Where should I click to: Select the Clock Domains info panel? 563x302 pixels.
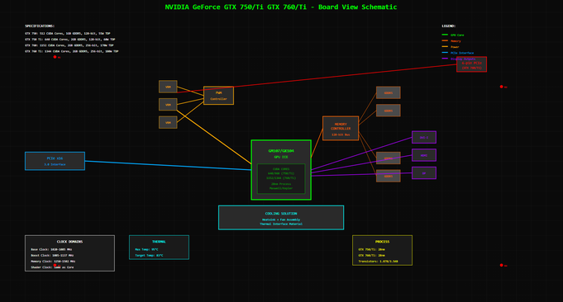point(69,253)
